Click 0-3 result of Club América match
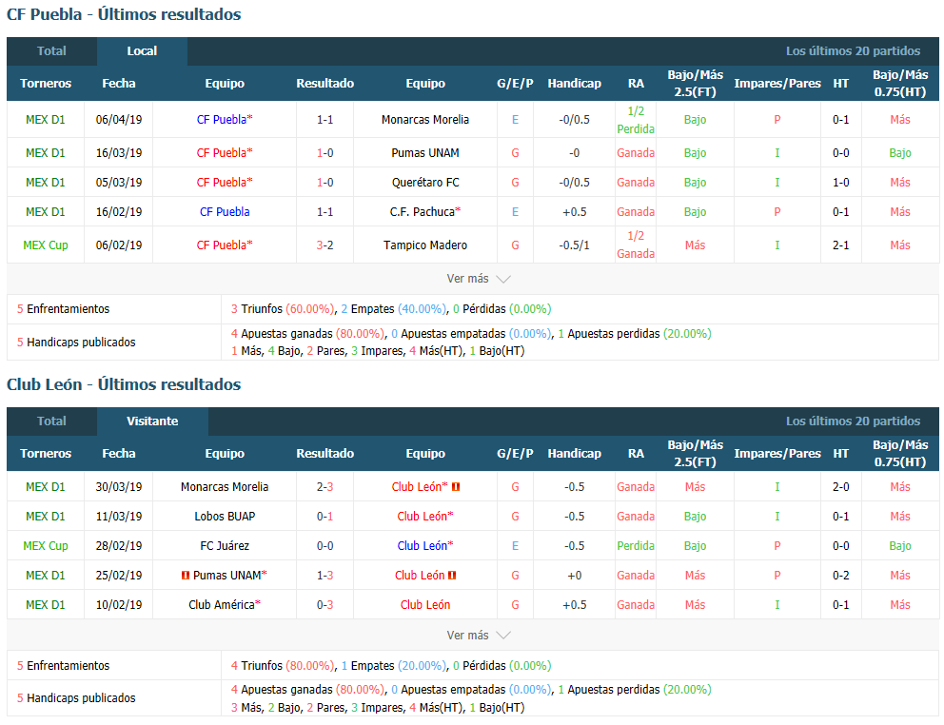The height and width of the screenshot is (725, 944). tap(325, 605)
